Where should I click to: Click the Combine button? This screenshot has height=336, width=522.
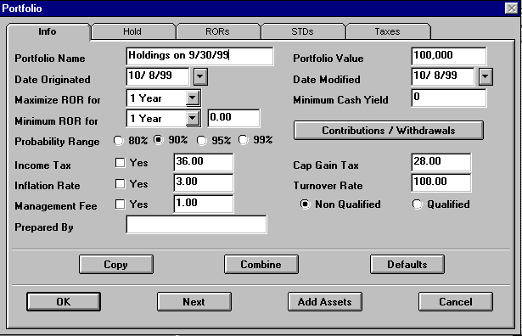click(261, 265)
